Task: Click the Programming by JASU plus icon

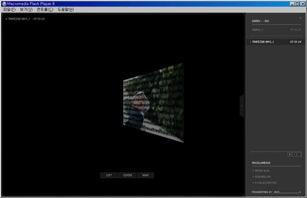Action: (x=300, y=192)
